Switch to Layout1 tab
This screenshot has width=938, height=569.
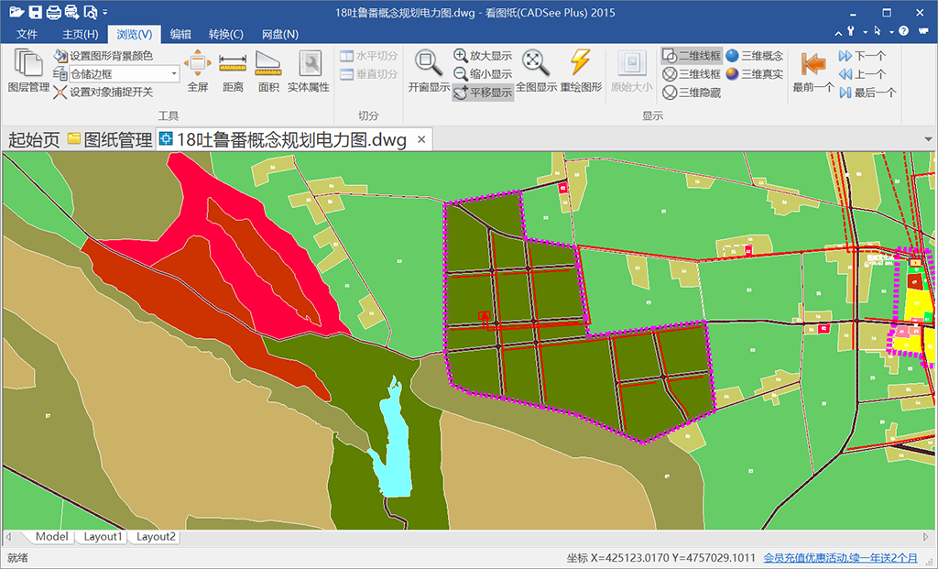(103, 537)
